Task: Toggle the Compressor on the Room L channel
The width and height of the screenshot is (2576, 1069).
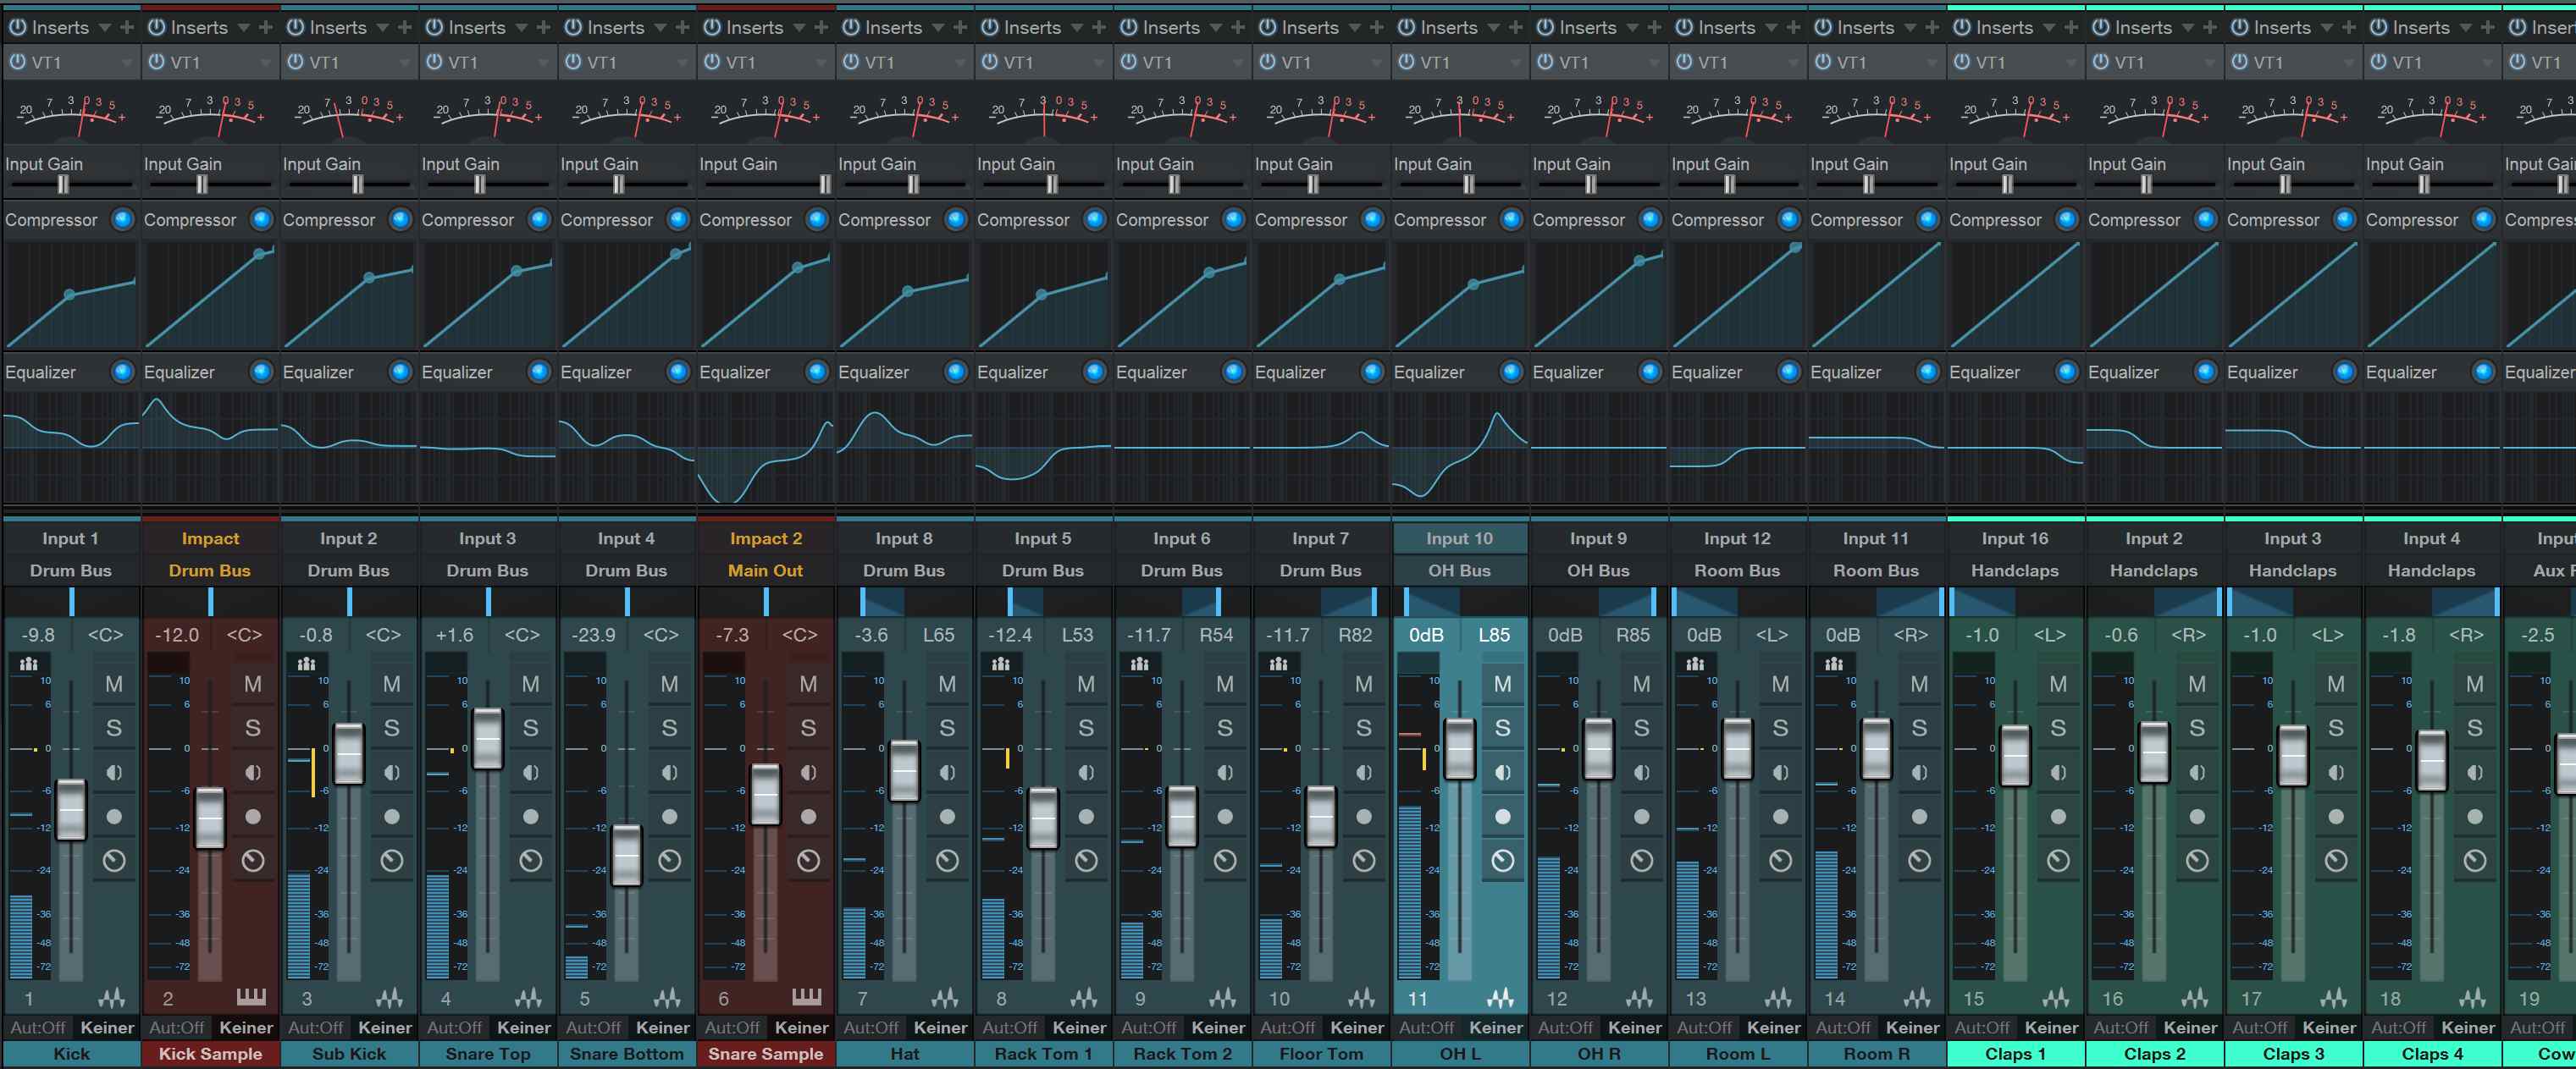Action: pos(1789,220)
